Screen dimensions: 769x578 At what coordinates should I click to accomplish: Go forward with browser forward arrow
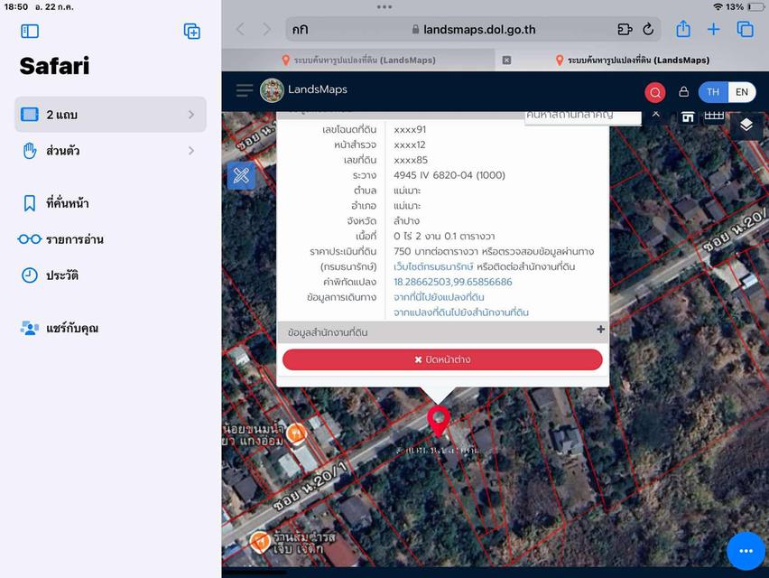coord(266,30)
